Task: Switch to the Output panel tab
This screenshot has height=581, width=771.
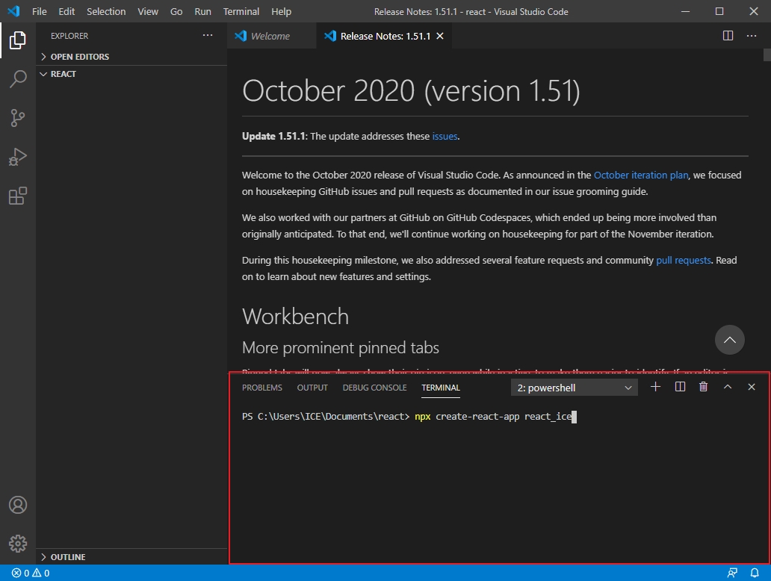Action: 312,388
